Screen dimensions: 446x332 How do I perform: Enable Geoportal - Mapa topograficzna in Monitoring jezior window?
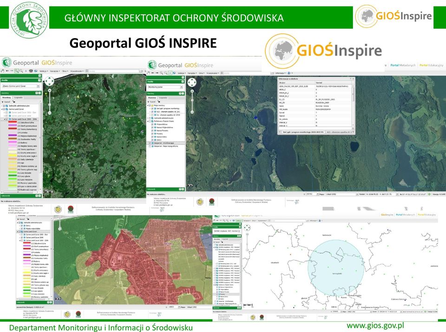(150, 146)
